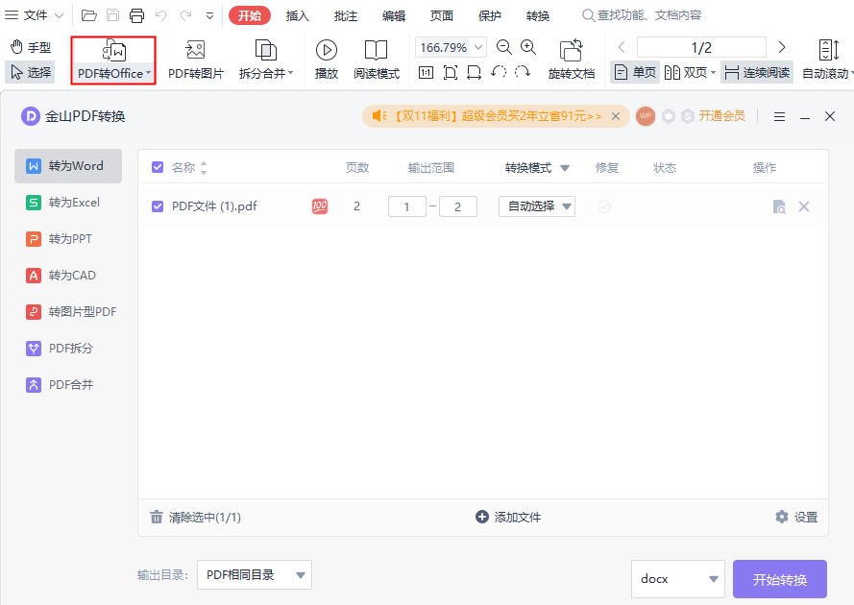
Task: Click the PDF转图片 tool
Action: 196,60
